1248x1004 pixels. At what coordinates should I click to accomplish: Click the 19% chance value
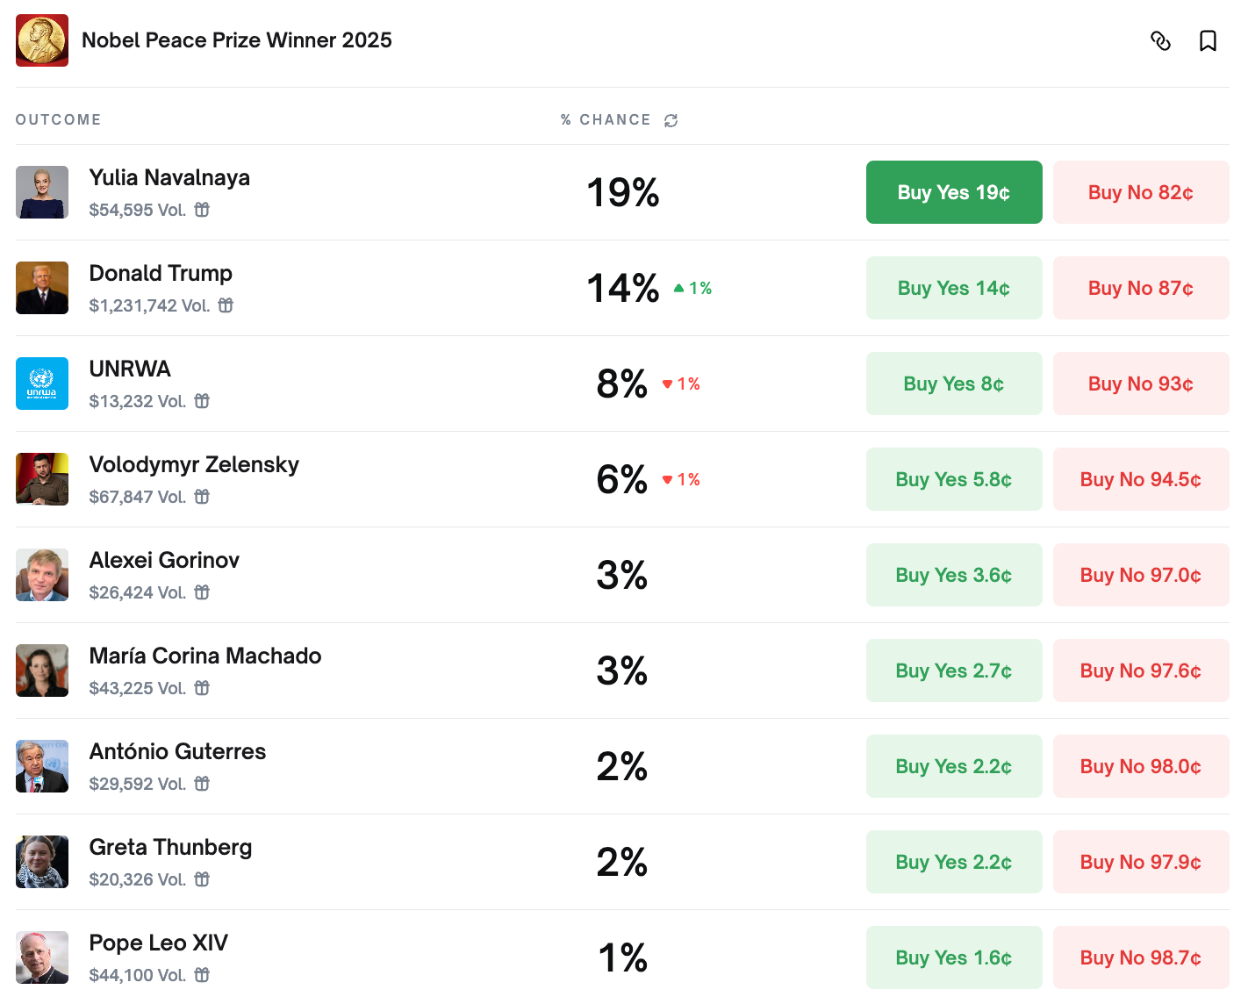coord(623,192)
